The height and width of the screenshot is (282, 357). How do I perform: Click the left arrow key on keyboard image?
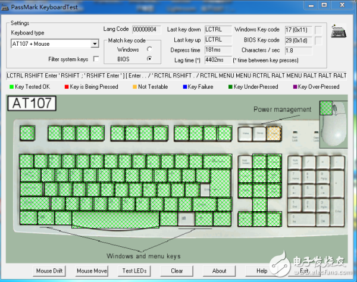245,219
